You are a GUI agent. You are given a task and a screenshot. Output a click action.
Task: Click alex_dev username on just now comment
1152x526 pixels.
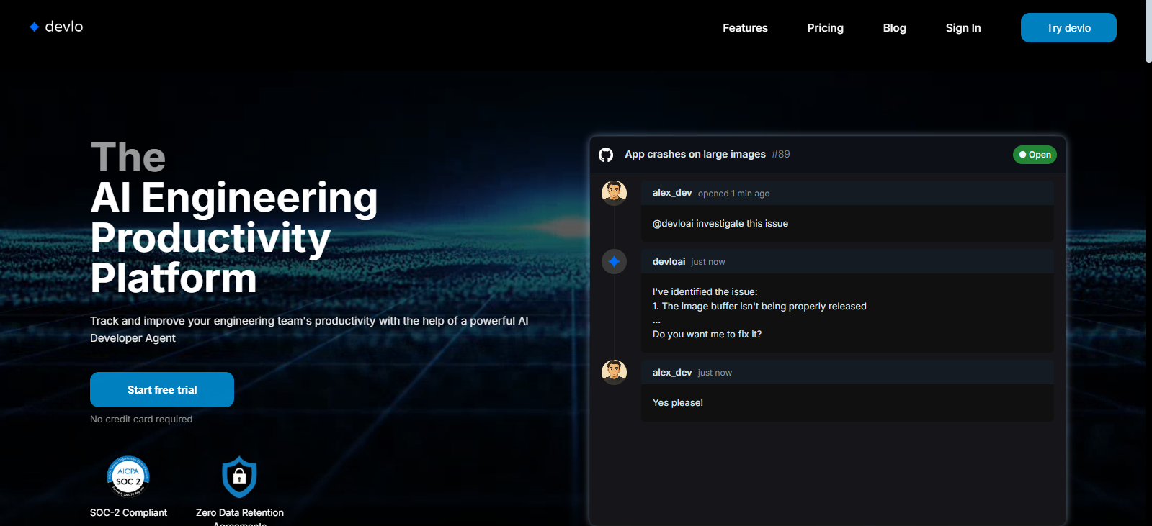coord(672,372)
